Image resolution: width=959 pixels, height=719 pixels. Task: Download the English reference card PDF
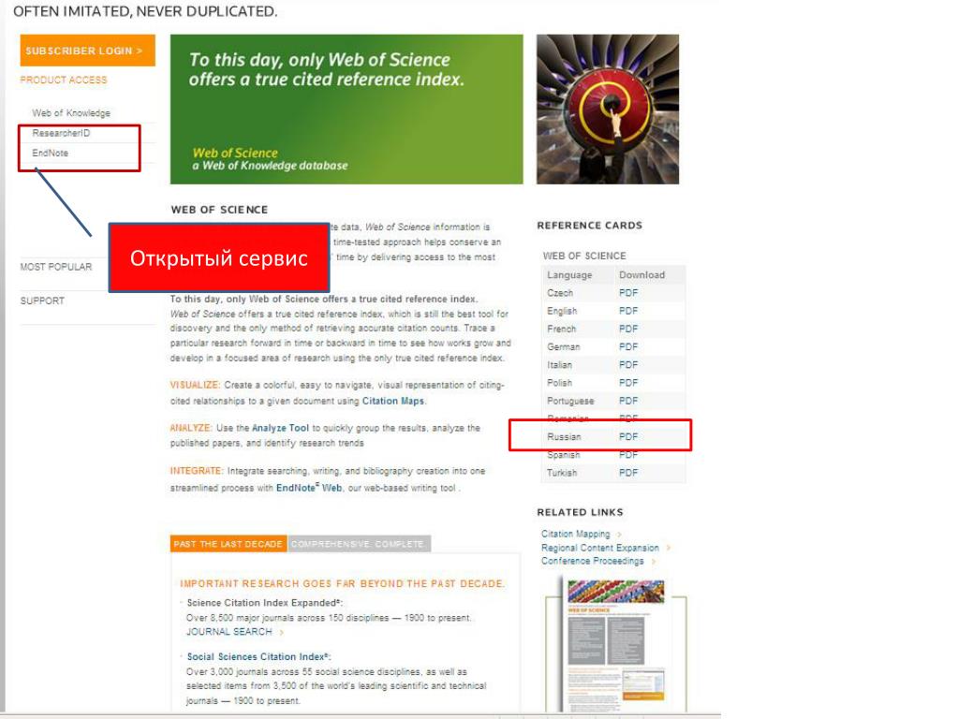(628, 311)
